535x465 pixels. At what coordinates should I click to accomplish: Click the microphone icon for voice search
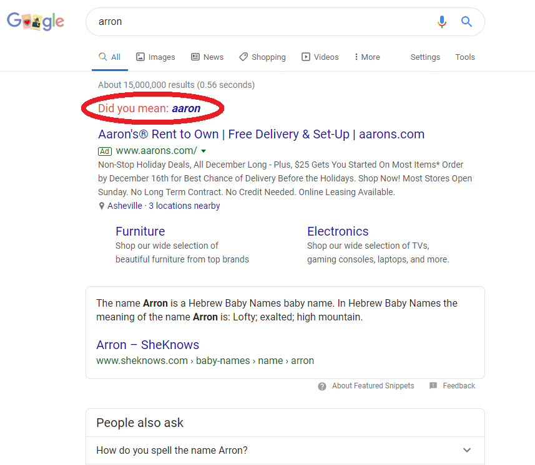coord(442,21)
